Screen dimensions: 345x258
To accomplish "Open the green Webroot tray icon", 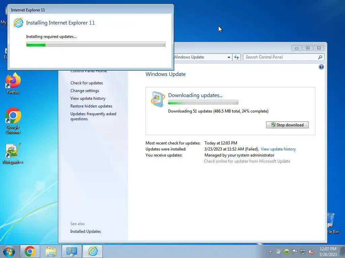I will click(286, 252).
